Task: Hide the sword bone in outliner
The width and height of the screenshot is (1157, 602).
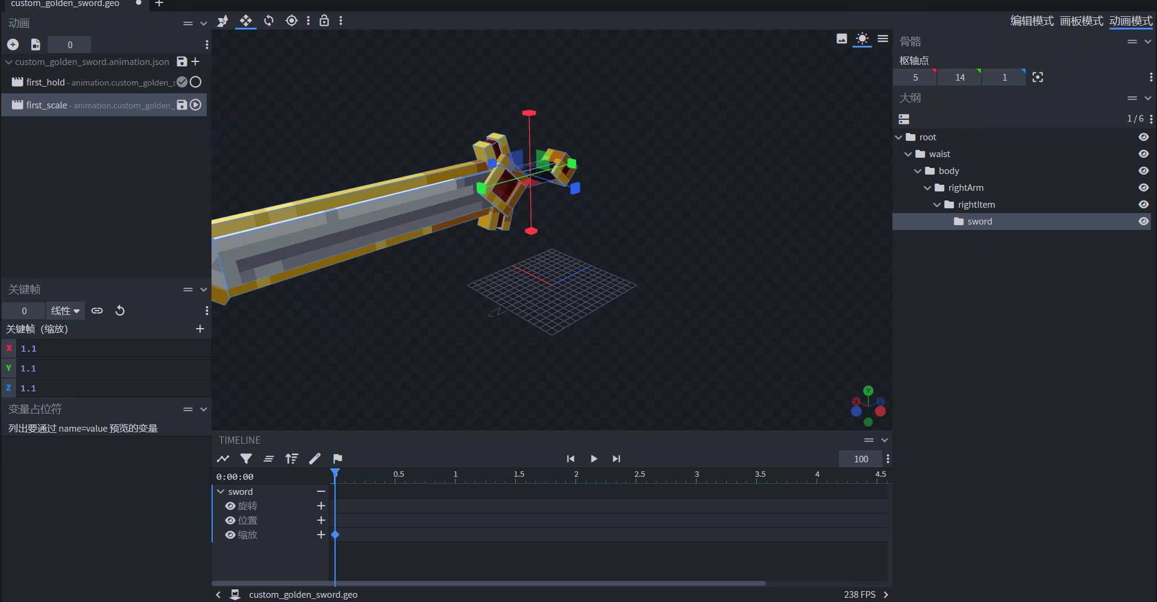Action: tap(1143, 222)
